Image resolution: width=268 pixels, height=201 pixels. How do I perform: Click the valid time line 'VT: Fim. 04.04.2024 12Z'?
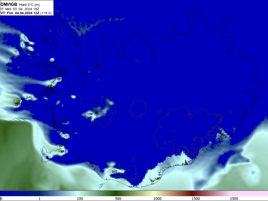click(20, 13)
